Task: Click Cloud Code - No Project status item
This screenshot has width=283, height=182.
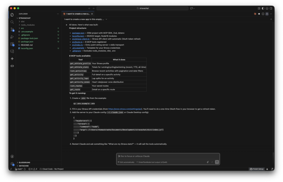Action: pyautogui.click(x=52, y=169)
